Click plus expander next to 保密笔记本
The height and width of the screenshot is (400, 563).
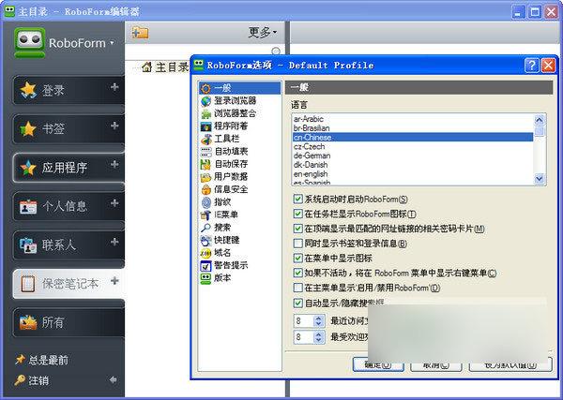click(x=114, y=280)
